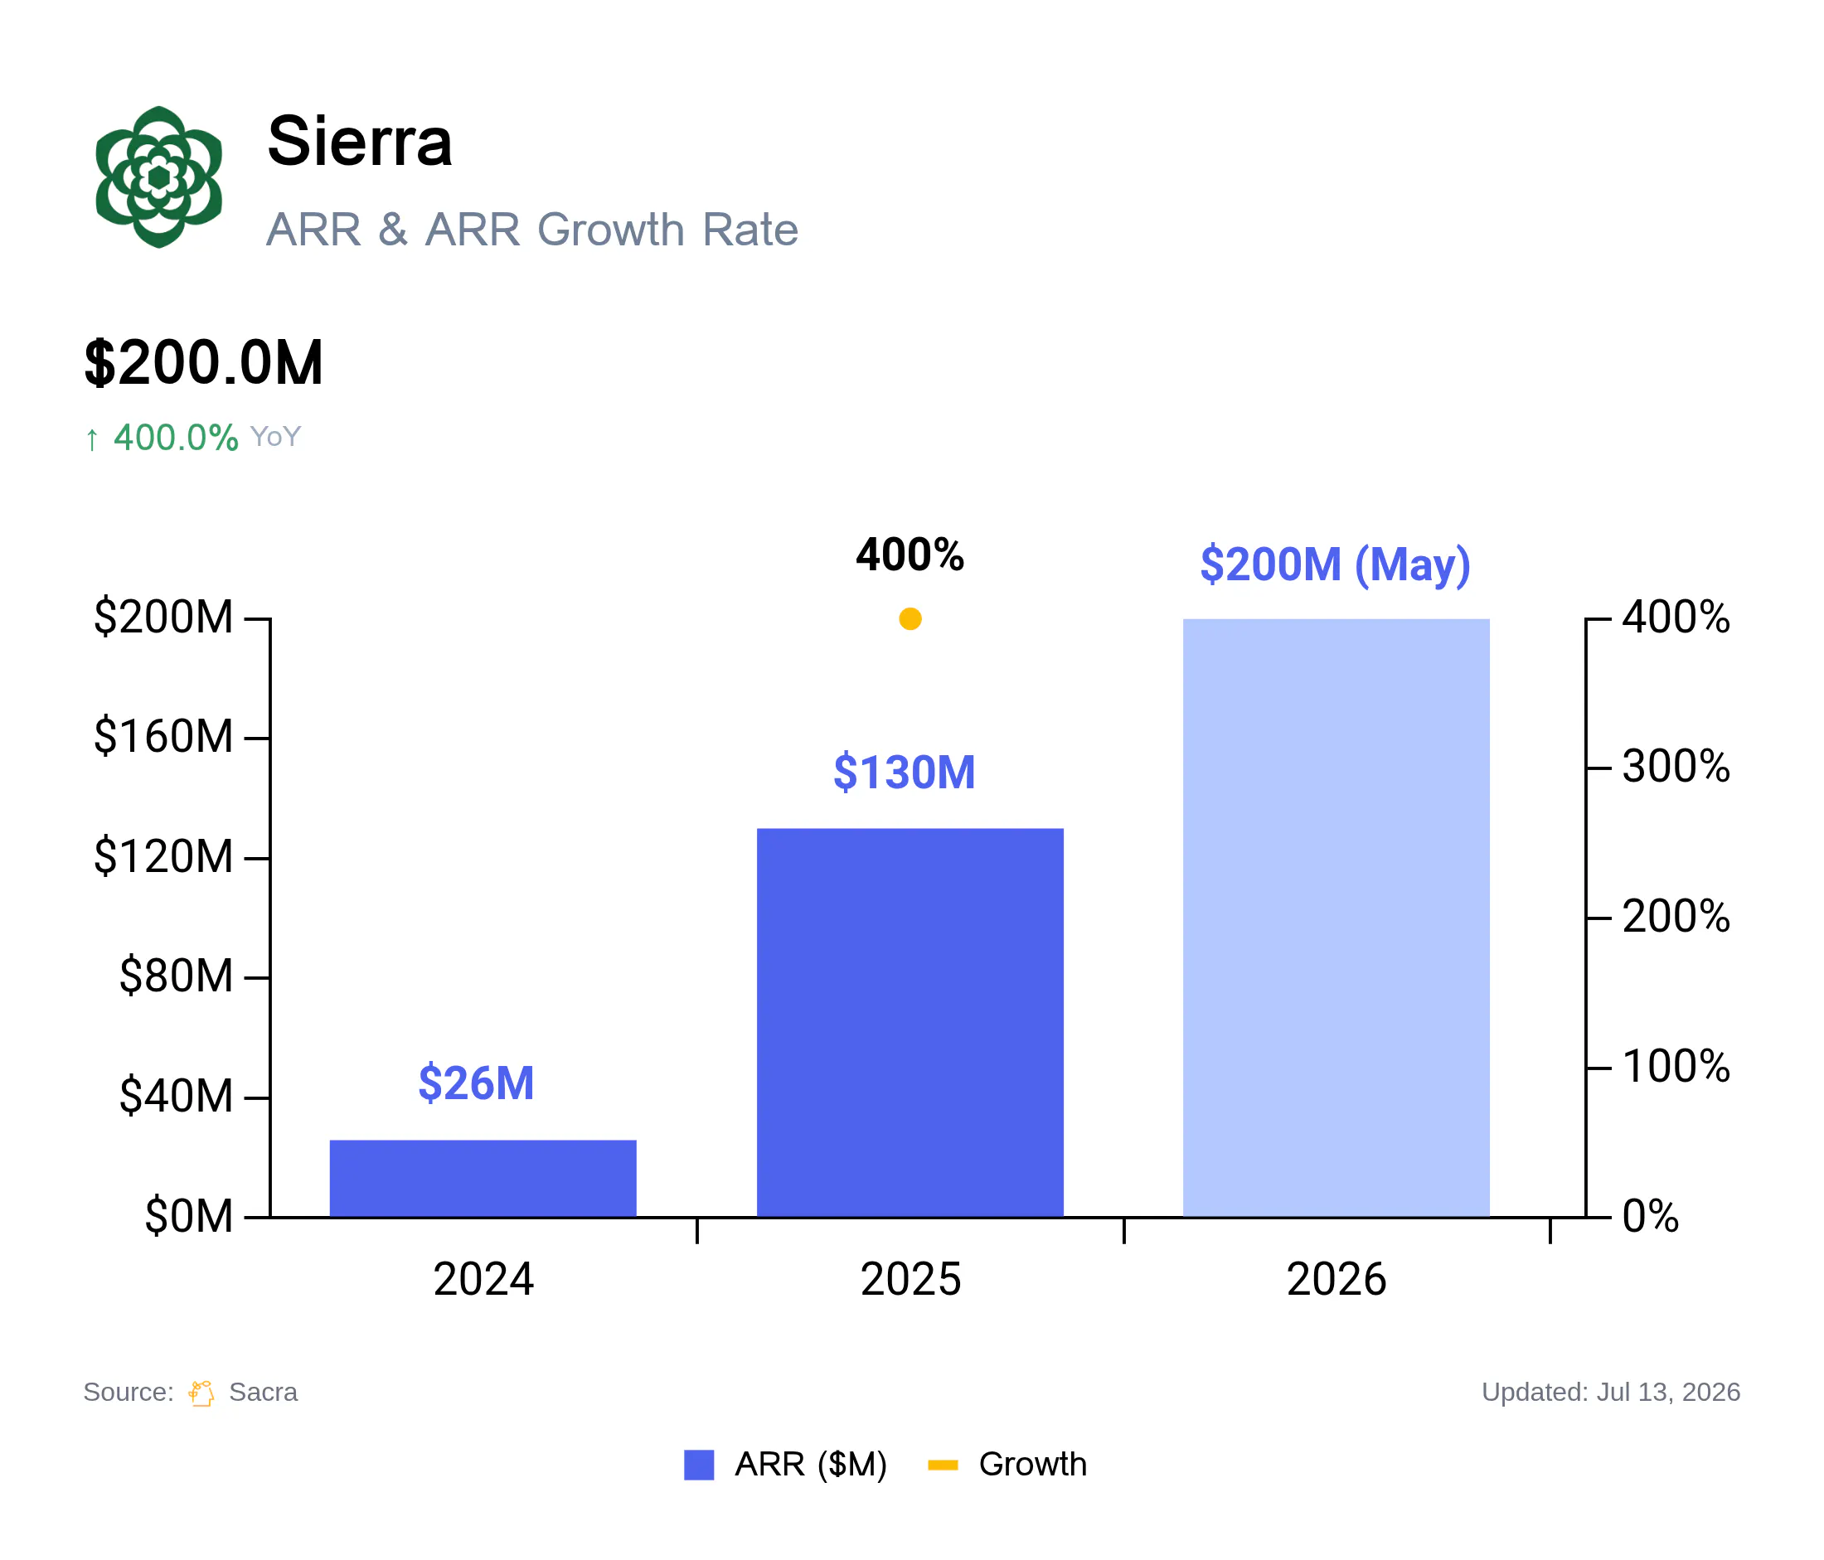The image size is (1824, 1560).
Task: Select the 2025 ARR bar
Action: (910, 1022)
